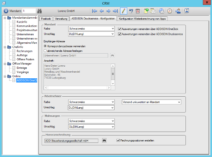Click Anschrift horizontal scroll right arrow
212x157 pixels.
[109, 88]
